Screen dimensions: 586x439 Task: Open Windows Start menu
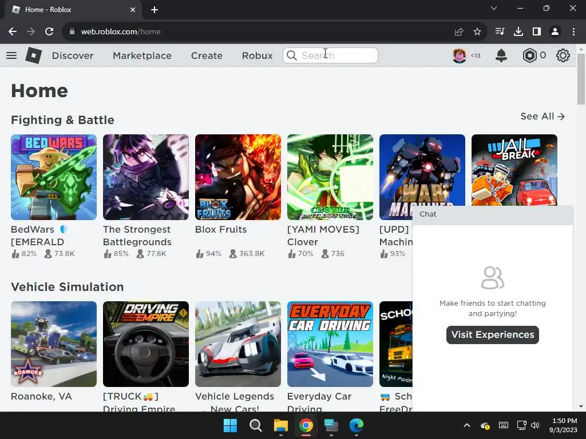tap(230, 425)
